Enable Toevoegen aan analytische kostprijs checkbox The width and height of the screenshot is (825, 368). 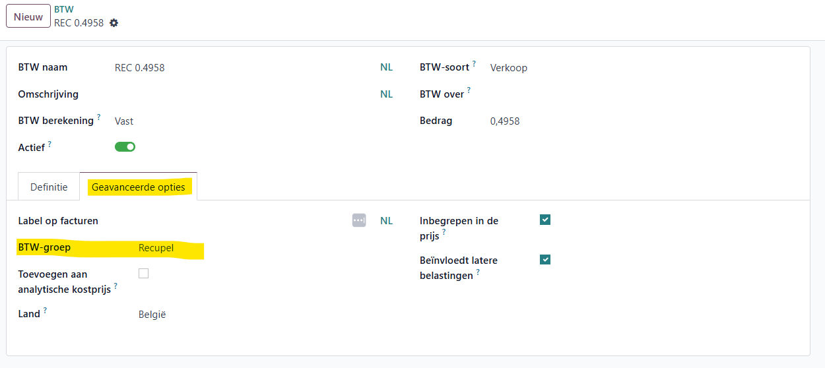click(x=143, y=273)
